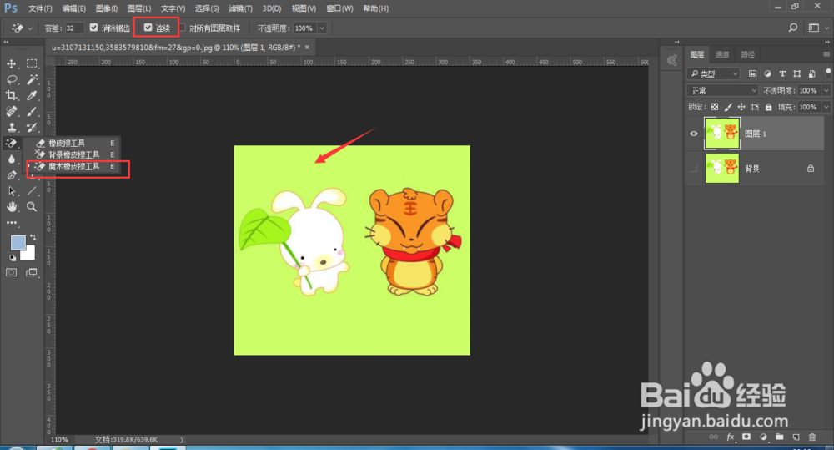834x450 pixels.
Task: Choose 魔术橡皮擦工具 from the flyout
Action: point(73,167)
